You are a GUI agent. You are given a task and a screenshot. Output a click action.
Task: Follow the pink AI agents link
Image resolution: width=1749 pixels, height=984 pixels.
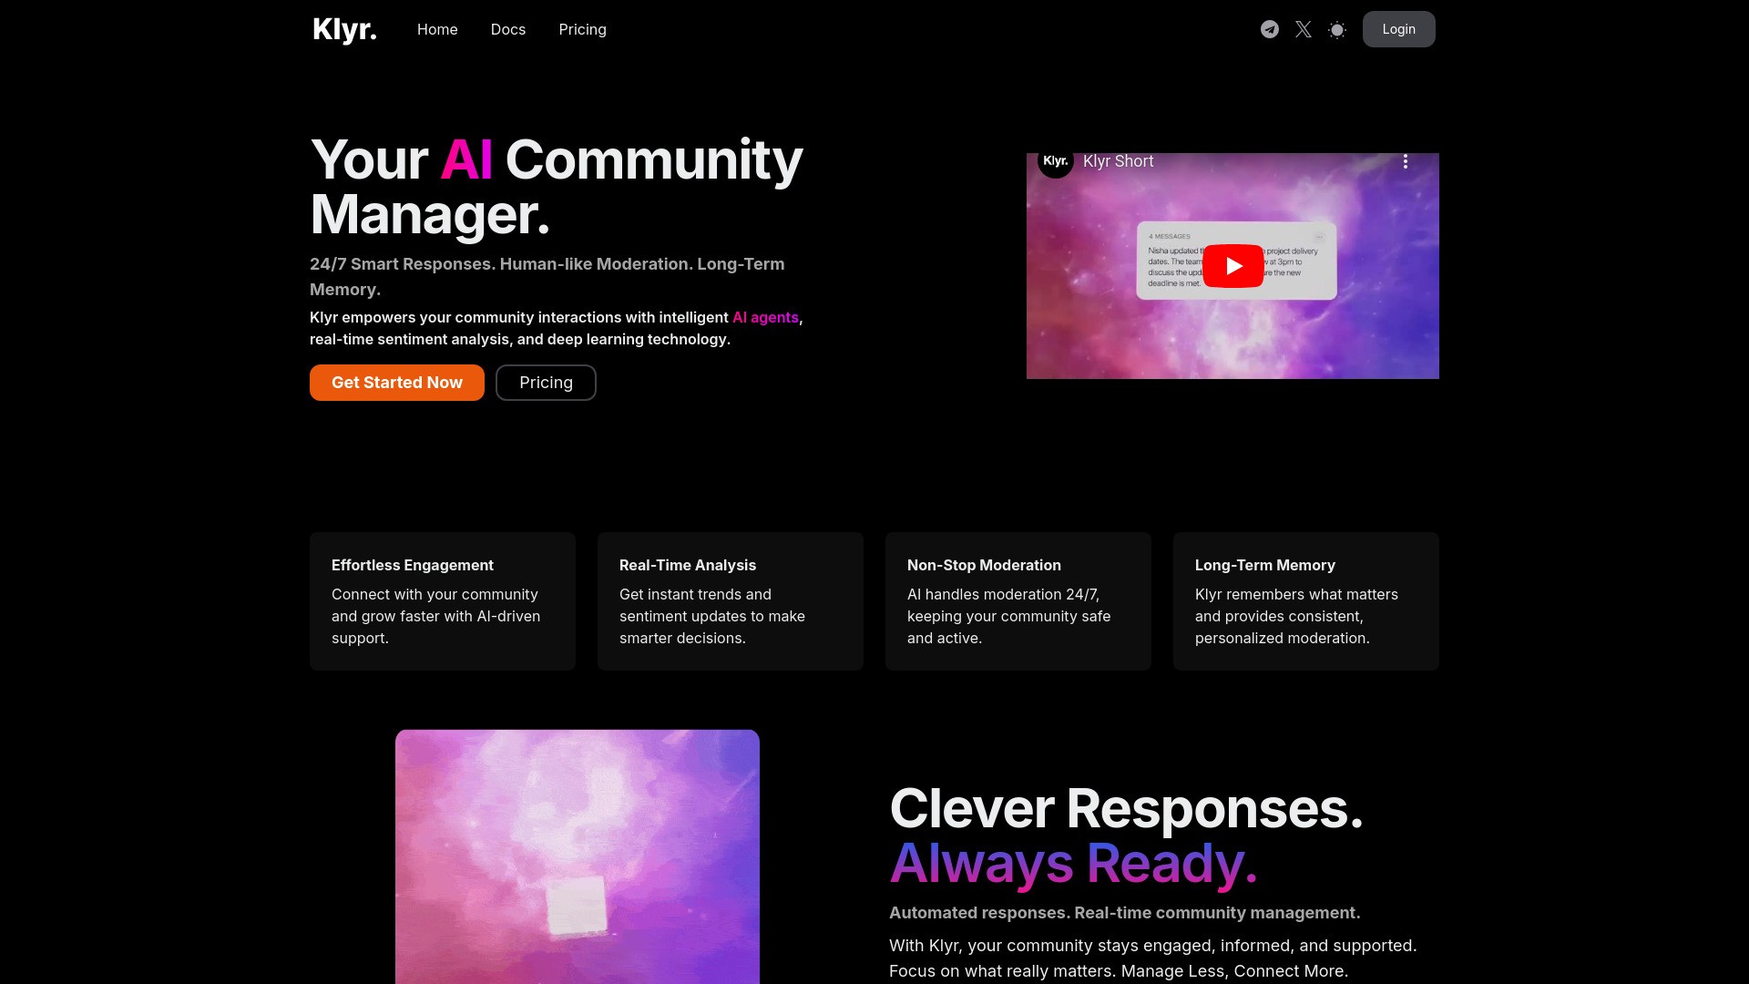tap(765, 317)
